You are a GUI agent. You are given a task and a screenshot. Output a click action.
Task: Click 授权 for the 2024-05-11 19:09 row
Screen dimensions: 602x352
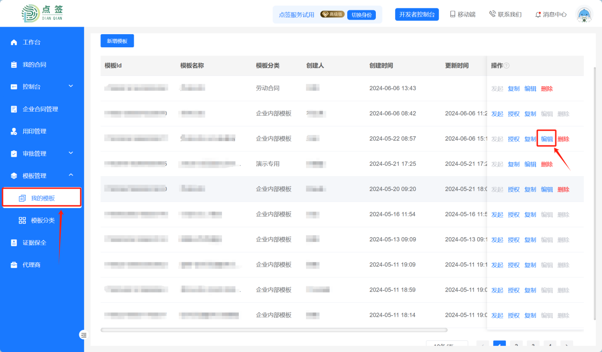pyautogui.click(x=514, y=265)
